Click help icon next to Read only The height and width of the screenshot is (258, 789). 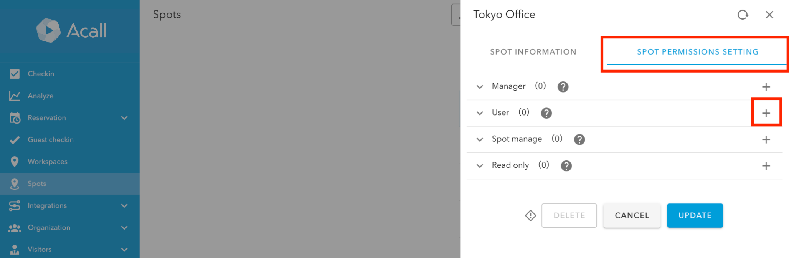click(x=566, y=166)
